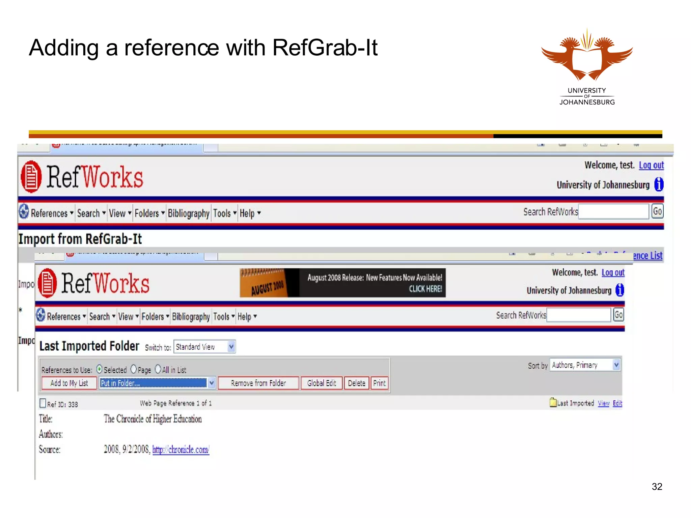Click Log out link in lower window
Viewport: 691px width, 518px height.
(613, 272)
